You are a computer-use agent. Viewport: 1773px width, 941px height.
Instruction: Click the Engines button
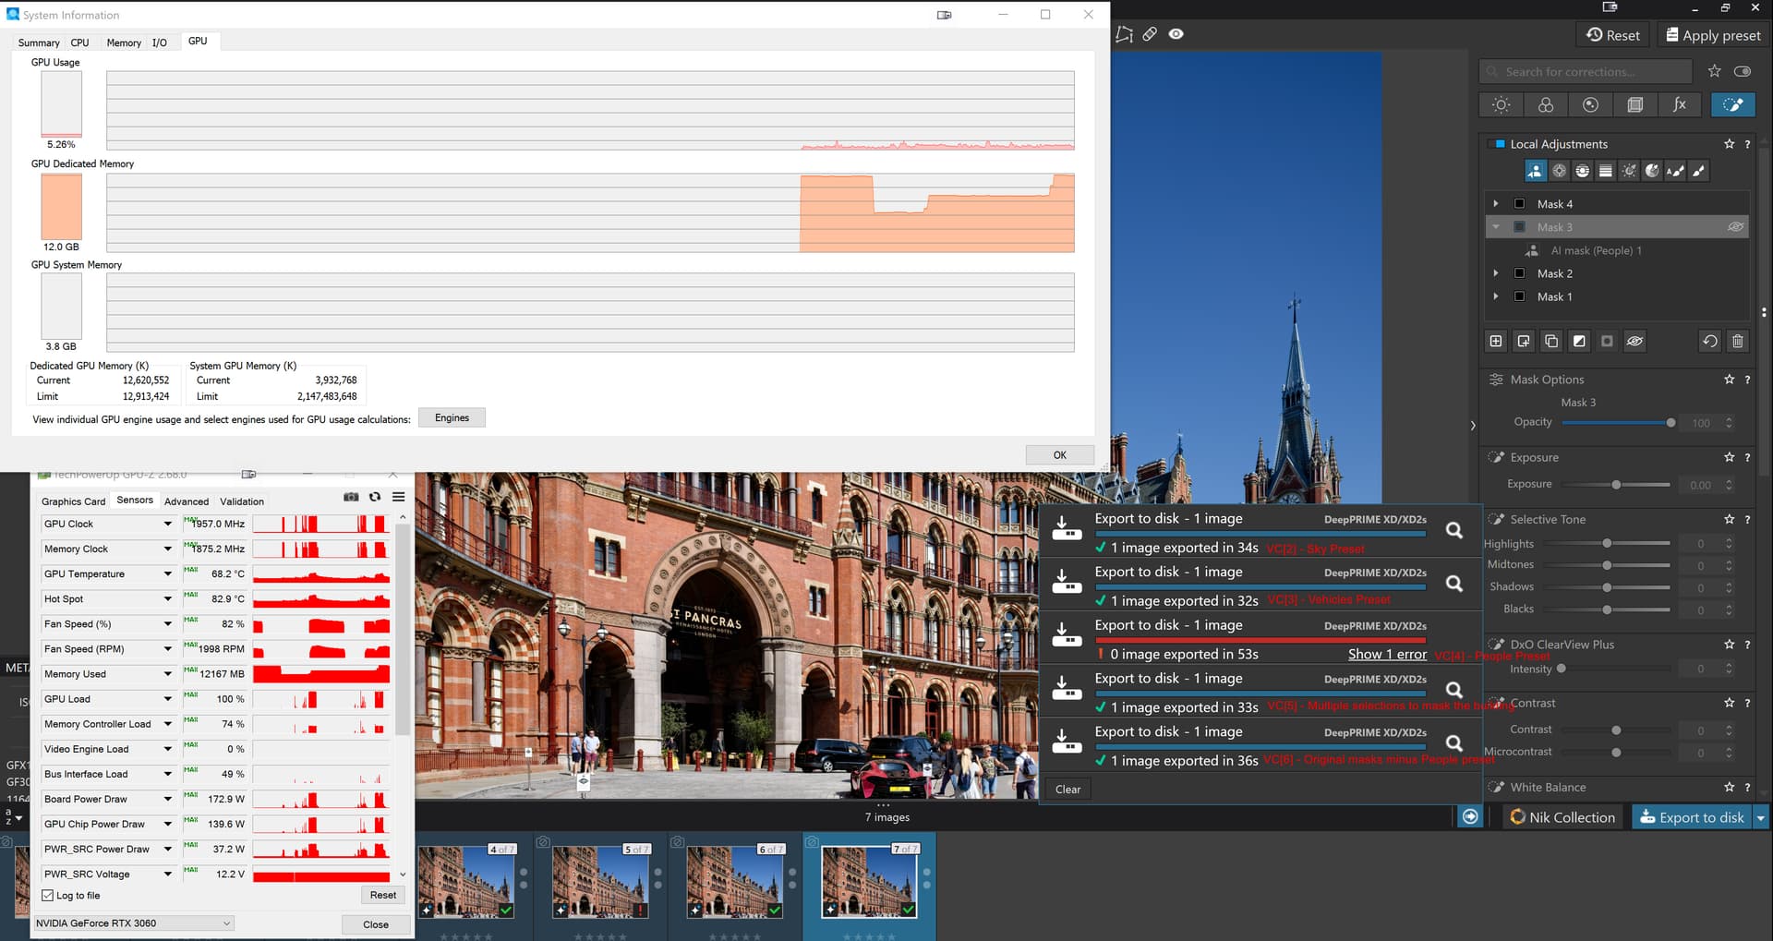(x=452, y=418)
